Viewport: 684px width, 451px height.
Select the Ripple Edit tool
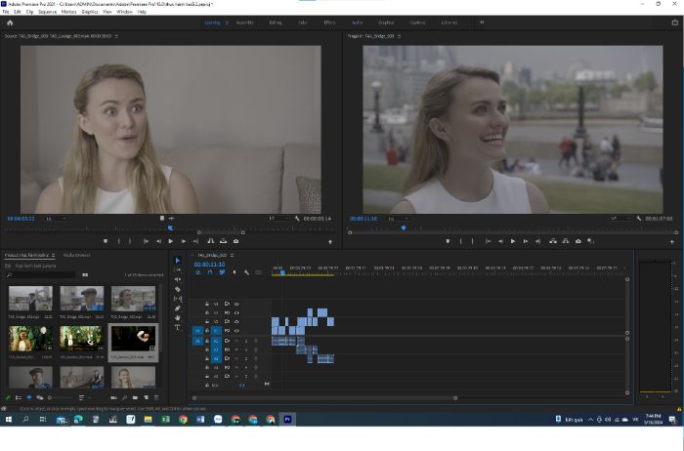(x=178, y=279)
